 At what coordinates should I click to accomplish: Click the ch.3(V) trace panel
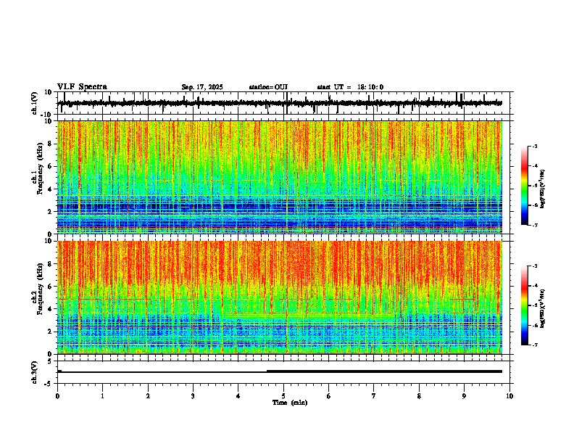[x=283, y=372]
